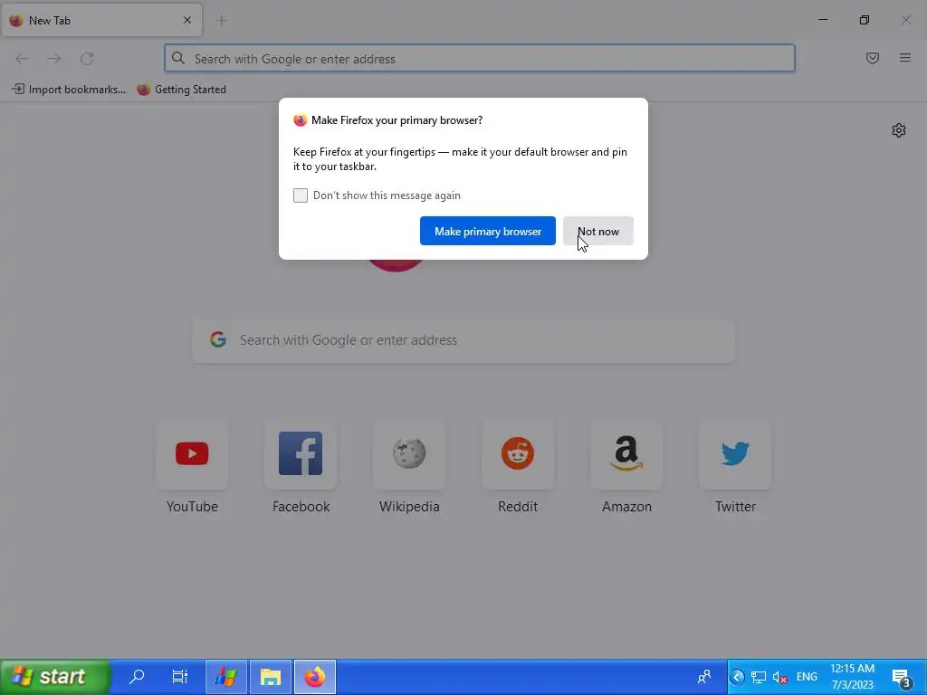The width and height of the screenshot is (927, 695).
Task: Open the Save to Pocket icon
Action: click(x=873, y=58)
